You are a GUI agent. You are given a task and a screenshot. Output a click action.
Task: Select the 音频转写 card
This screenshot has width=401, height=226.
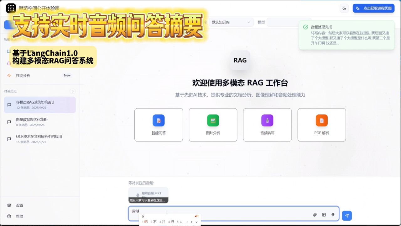tap(267, 125)
